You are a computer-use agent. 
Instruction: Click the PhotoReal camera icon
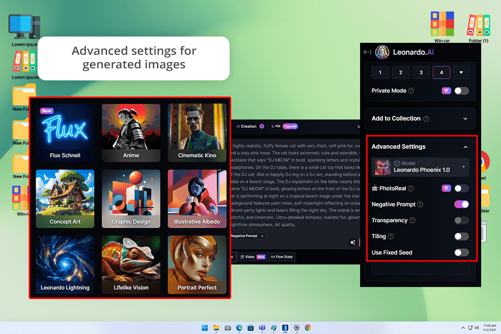pos(375,188)
